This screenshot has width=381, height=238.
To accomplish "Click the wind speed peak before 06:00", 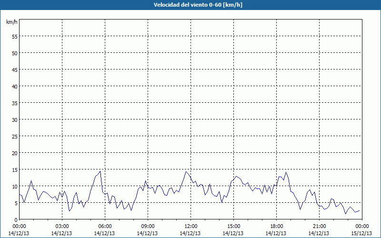I will (x=100, y=171).
